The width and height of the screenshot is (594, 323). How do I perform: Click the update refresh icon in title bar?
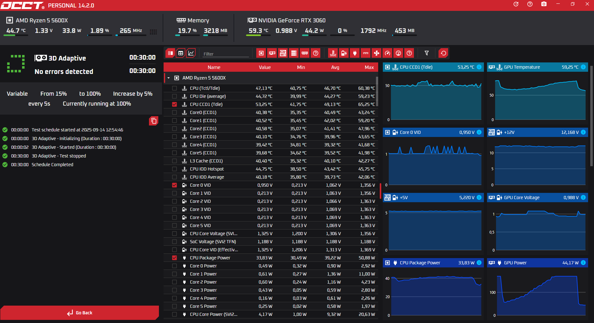click(516, 4)
